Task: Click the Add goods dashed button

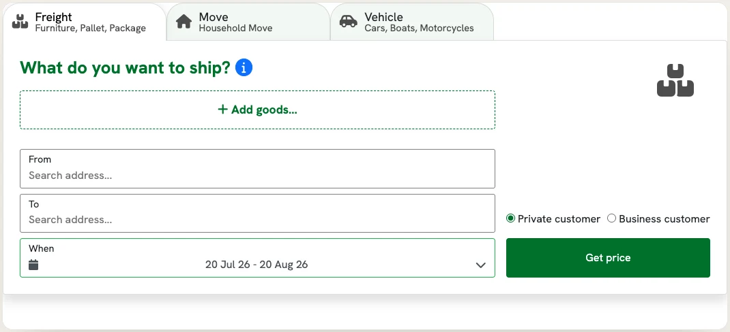Action: pos(257,110)
